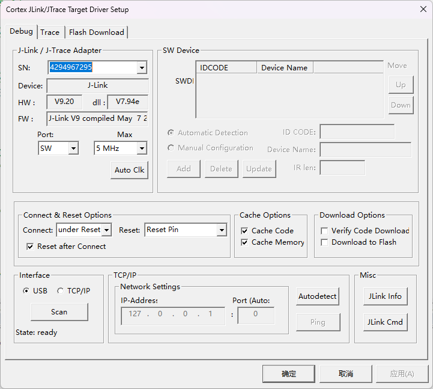Click the IP-Address field
This screenshot has width=433, height=389.
(173, 316)
